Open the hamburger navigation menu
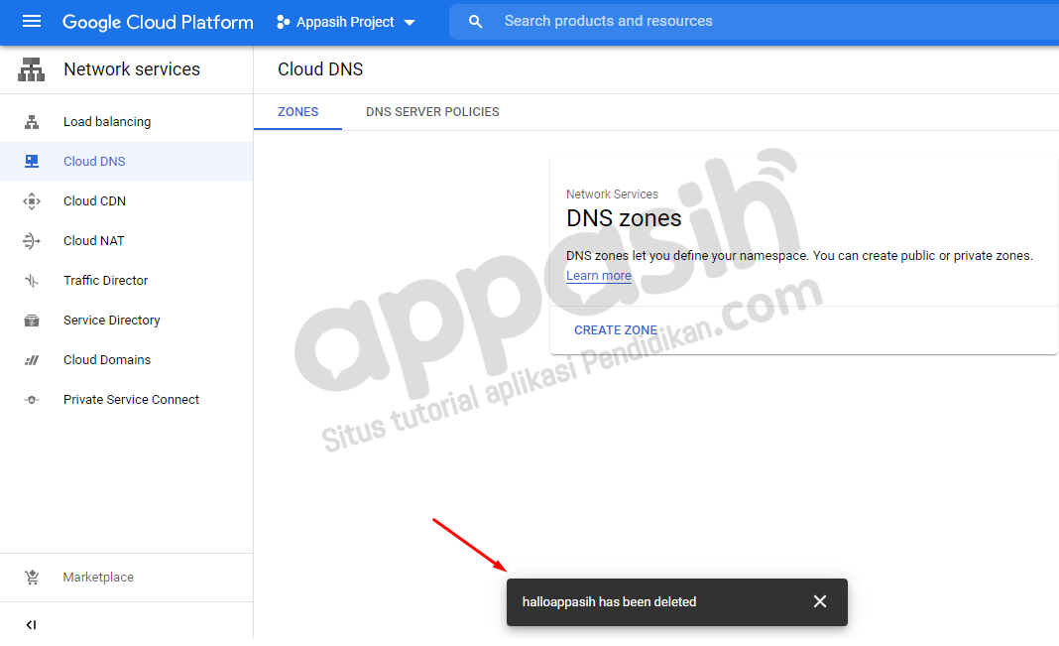Image resolution: width=1059 pixels, height=646 pixels. 32,22
